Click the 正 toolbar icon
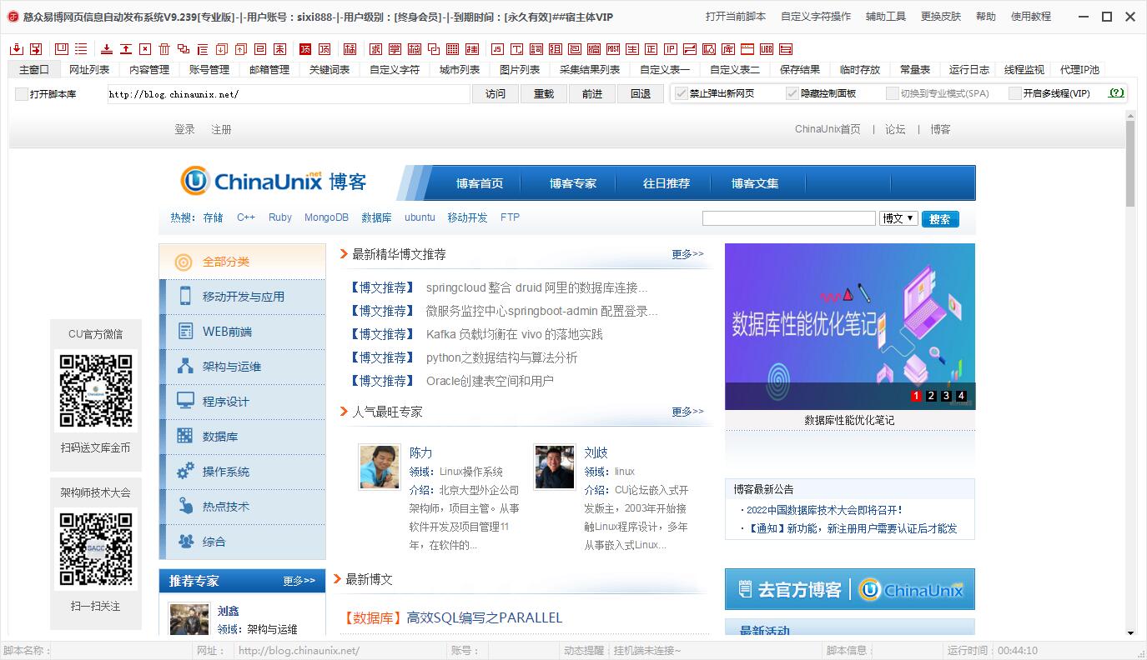 pos(651,49)
